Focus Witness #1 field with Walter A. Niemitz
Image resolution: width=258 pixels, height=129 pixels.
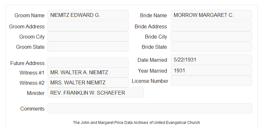(88, 72)
